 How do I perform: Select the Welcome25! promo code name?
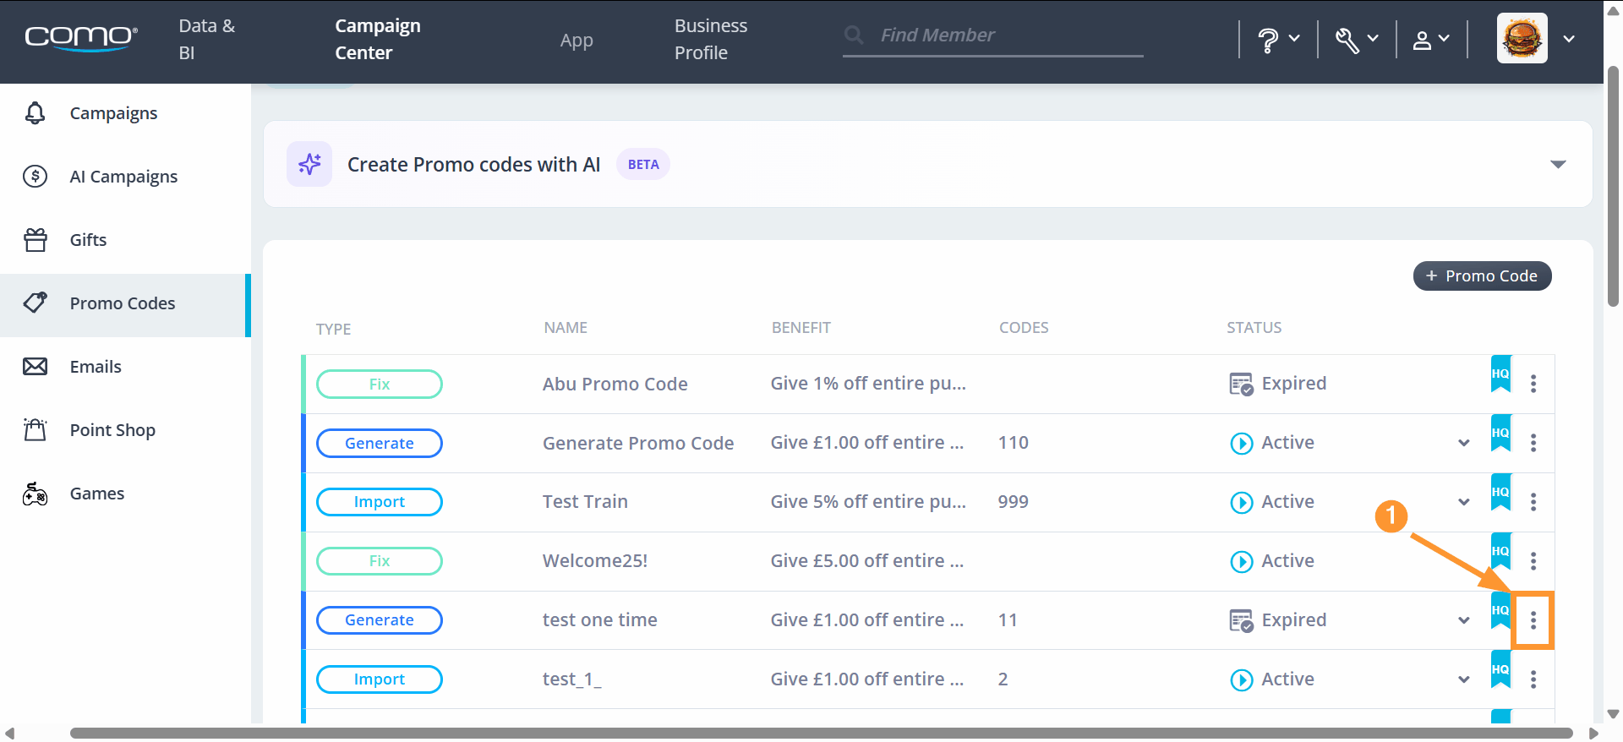coord(595,561)
